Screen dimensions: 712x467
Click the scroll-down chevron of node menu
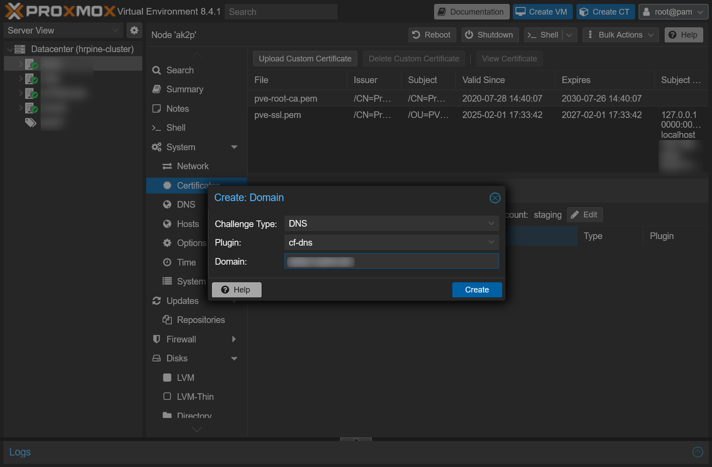pyautogui.click(x=197, y=429)
